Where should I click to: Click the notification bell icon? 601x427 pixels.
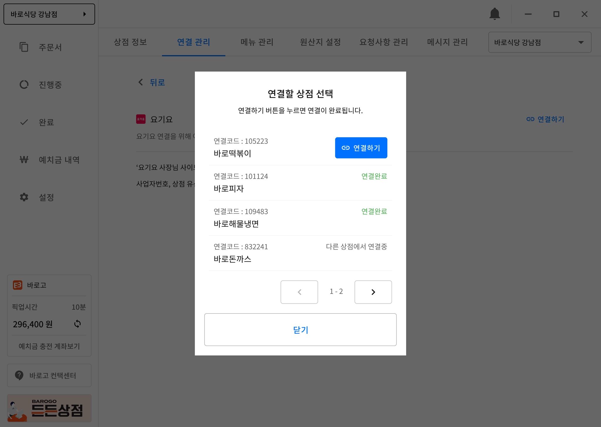coord(494,14)
